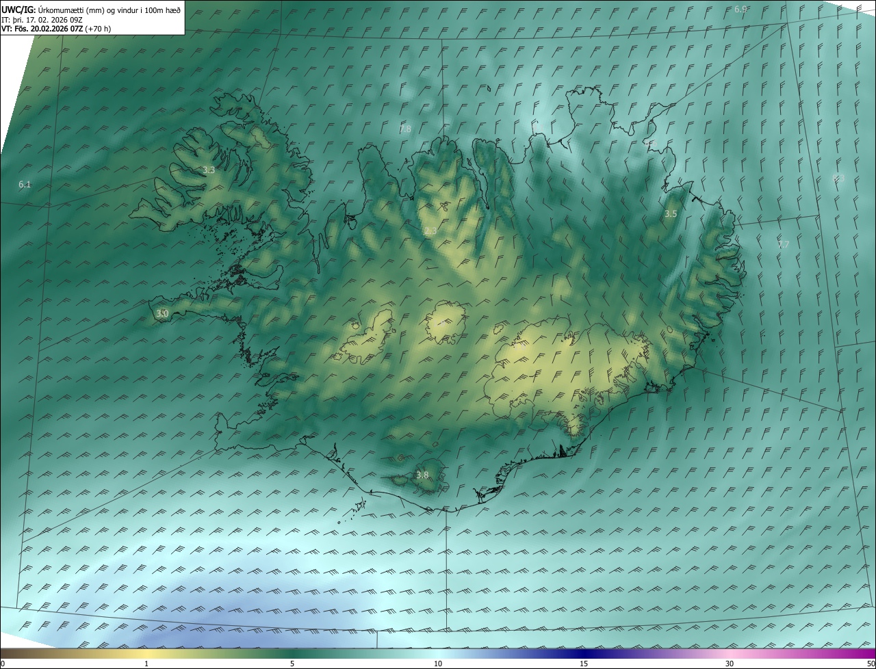Click the 5 tick on the color scale
876x669 pixels.
pos(292,664)
